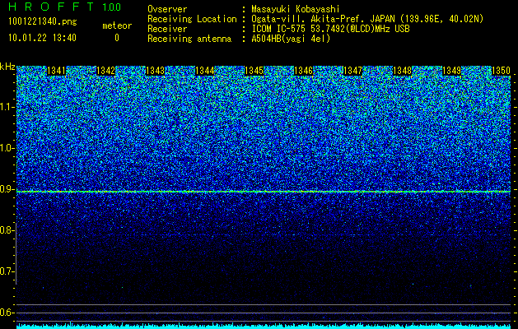The width and height of the screenshot is (518, 329).
Task: Click the Ovserver label
Action: pos(167,9)
